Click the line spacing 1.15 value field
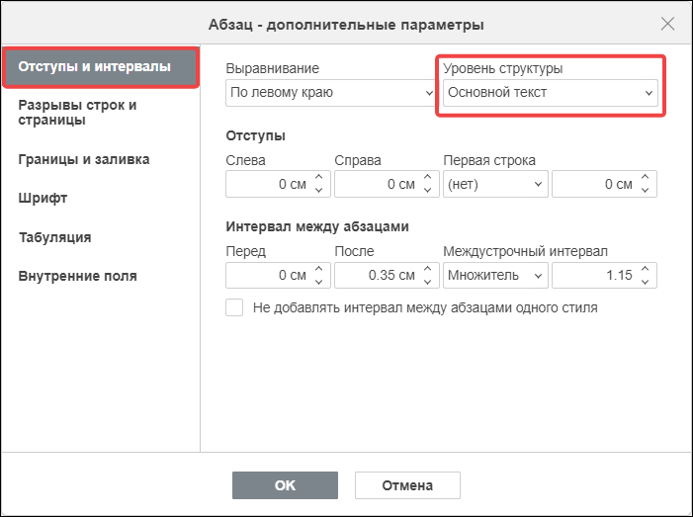This screenshot has width=693, height=517. pyautogui.click(x=604, y=275)
